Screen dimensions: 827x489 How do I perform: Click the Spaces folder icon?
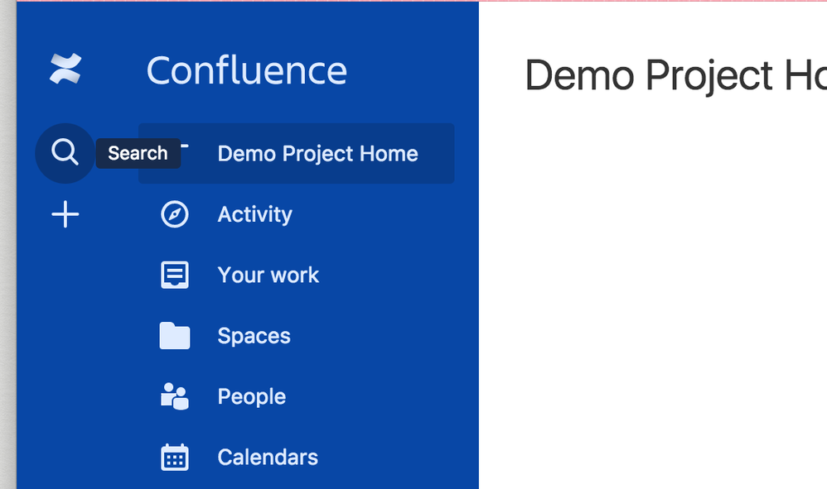click(x=175, y=335)
